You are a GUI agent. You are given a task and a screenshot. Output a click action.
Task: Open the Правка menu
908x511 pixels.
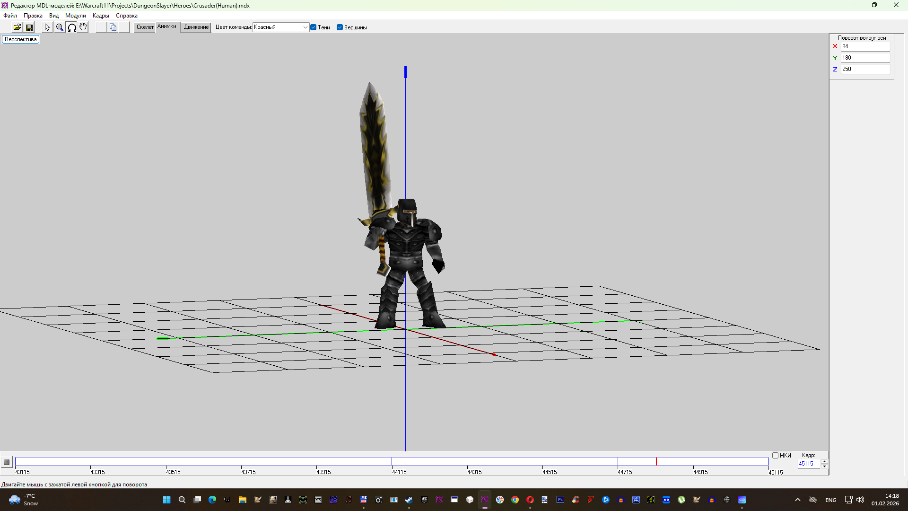[x=33, y=16]
